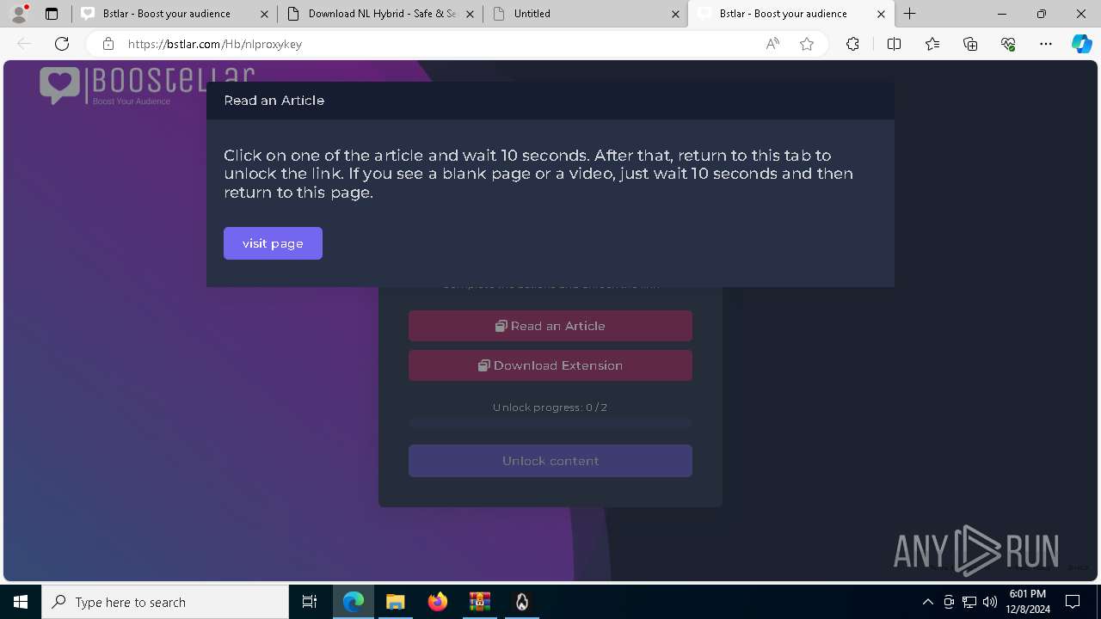
Task: Close the Untitled tab
Action: pos(675,14)
